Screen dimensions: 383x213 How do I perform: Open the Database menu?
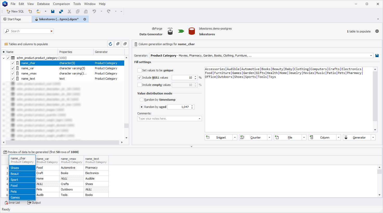pyautogui.click(x=43, y=4)
